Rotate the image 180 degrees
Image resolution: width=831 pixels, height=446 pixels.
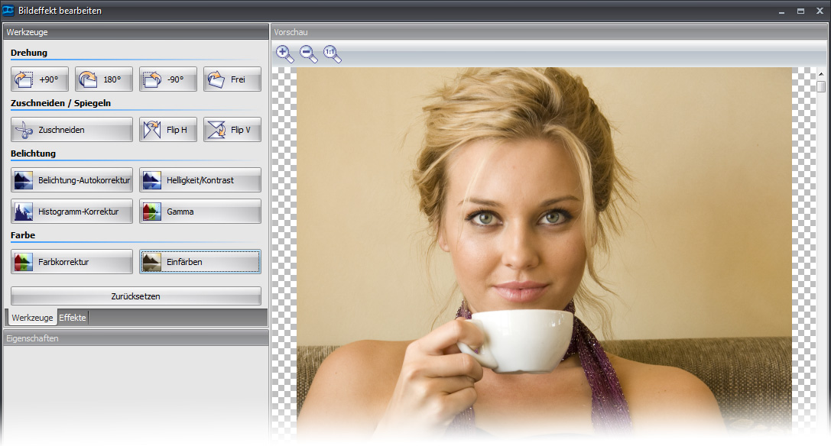click(x=104, y=79)
